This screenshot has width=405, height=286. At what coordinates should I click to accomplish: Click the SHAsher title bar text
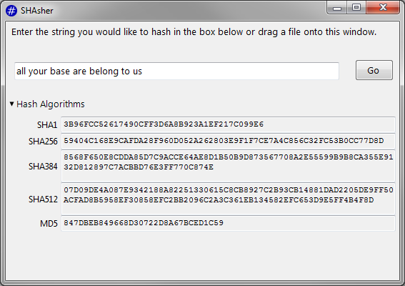pyautogui.click(x=37, y=11)
